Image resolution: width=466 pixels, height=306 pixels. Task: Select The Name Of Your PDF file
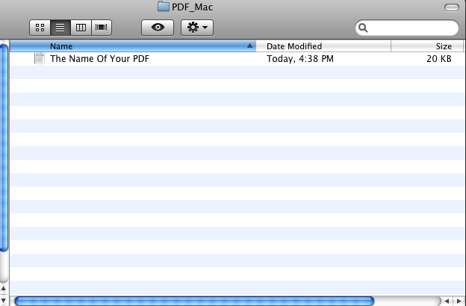tap(99, 58)
